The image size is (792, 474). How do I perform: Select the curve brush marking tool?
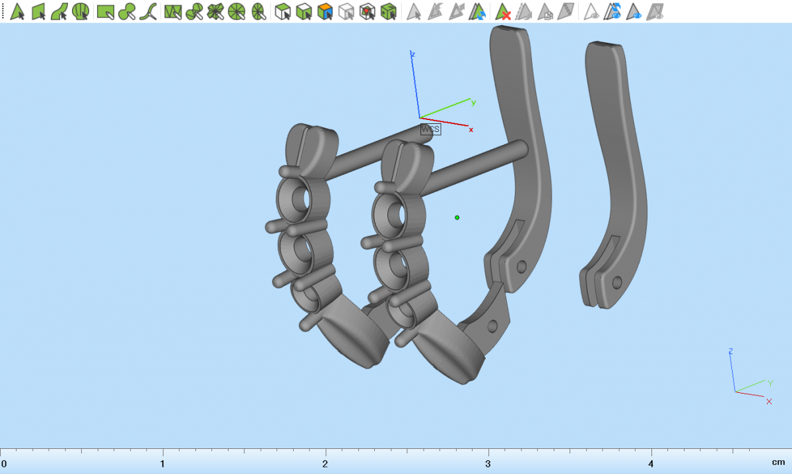coord(150,11)
